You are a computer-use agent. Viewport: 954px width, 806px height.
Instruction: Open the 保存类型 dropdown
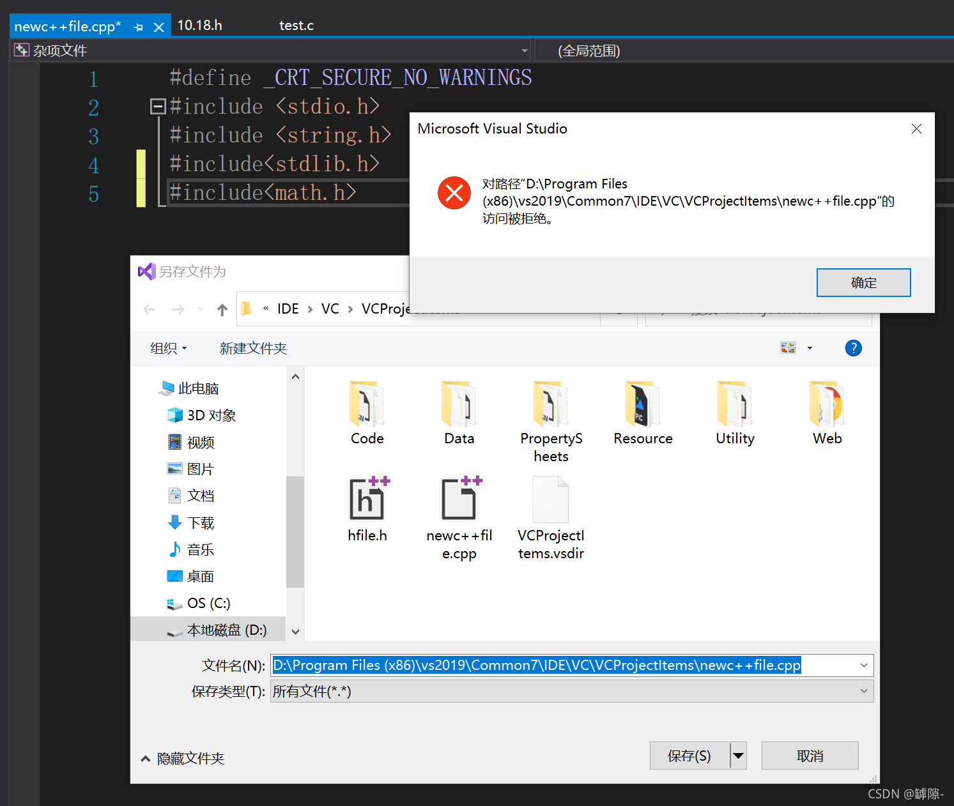click(x=572, y=691)
